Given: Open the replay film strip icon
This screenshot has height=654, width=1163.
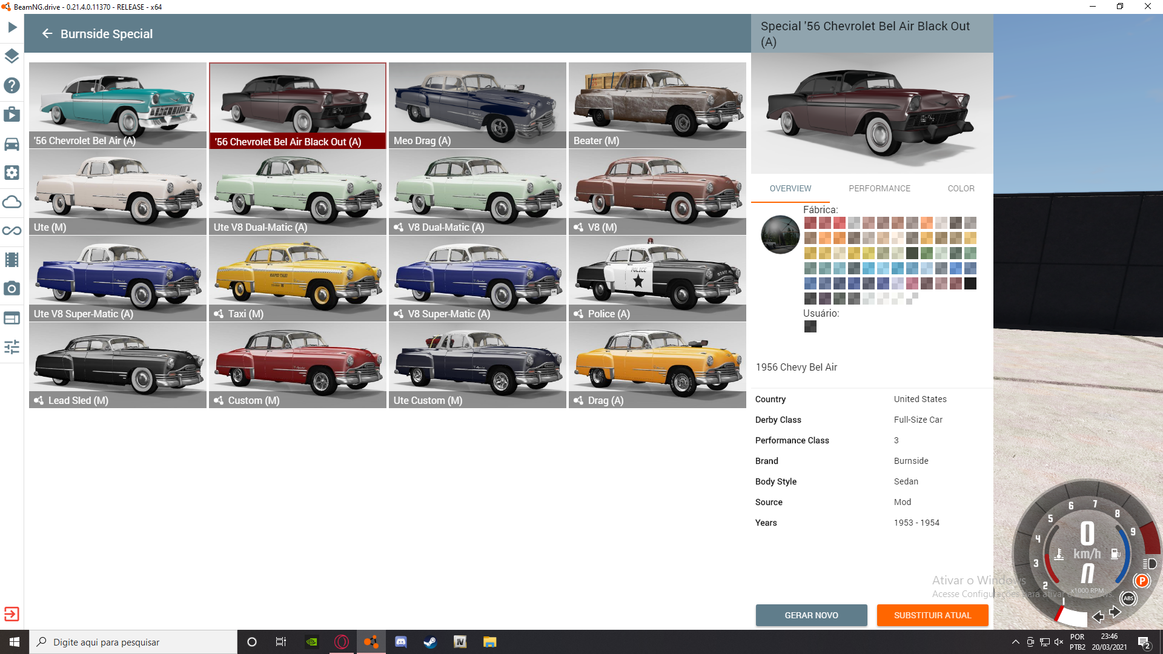Looking at the screenshot, I should point(12,260).
